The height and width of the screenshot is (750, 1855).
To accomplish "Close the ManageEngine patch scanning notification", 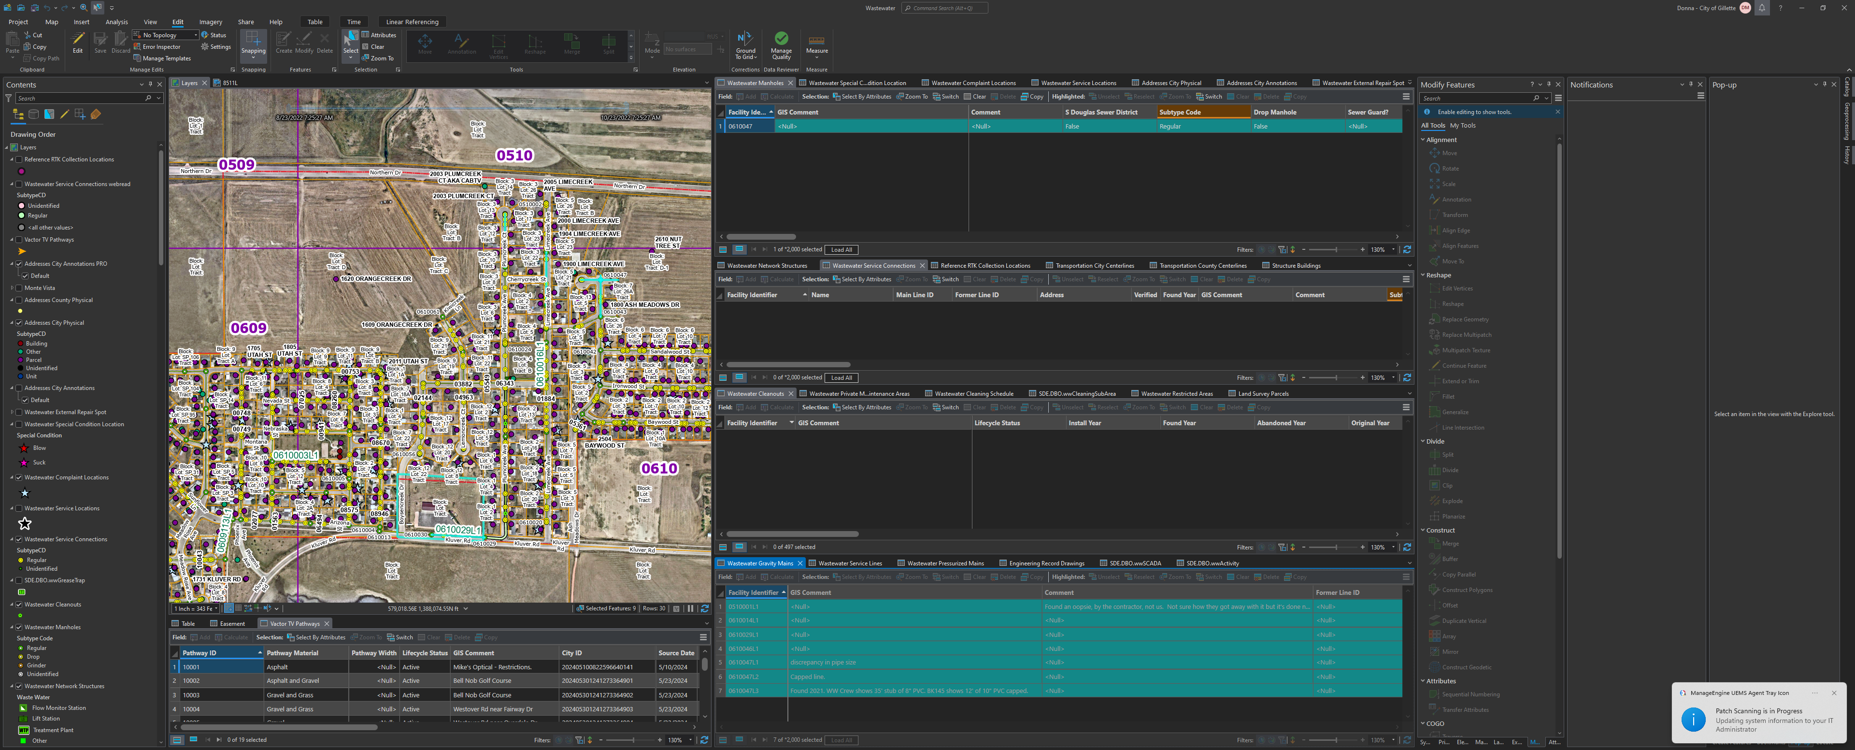I will 1834,693.
